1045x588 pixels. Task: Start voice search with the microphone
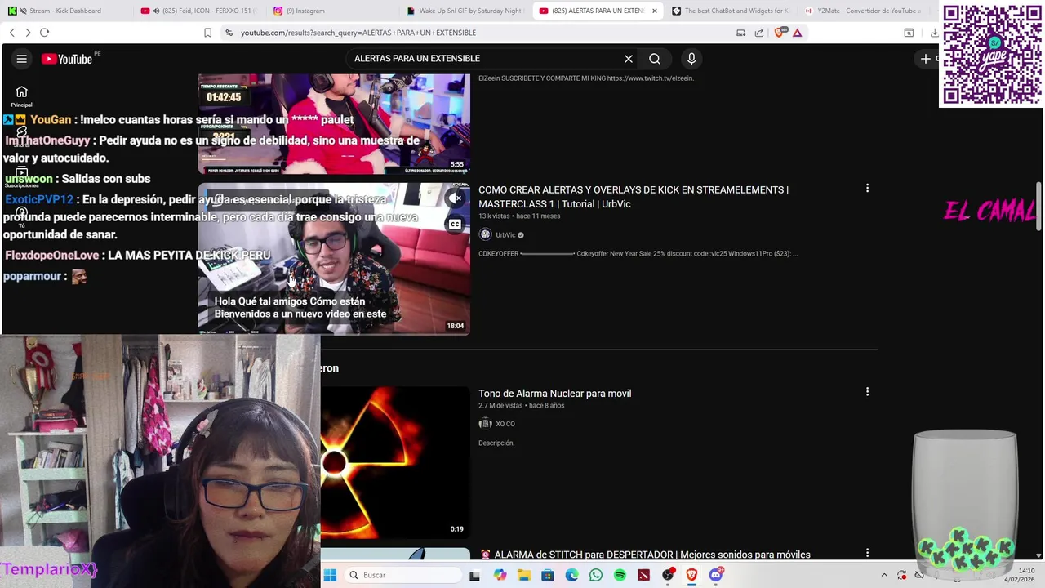pos(691,59)
